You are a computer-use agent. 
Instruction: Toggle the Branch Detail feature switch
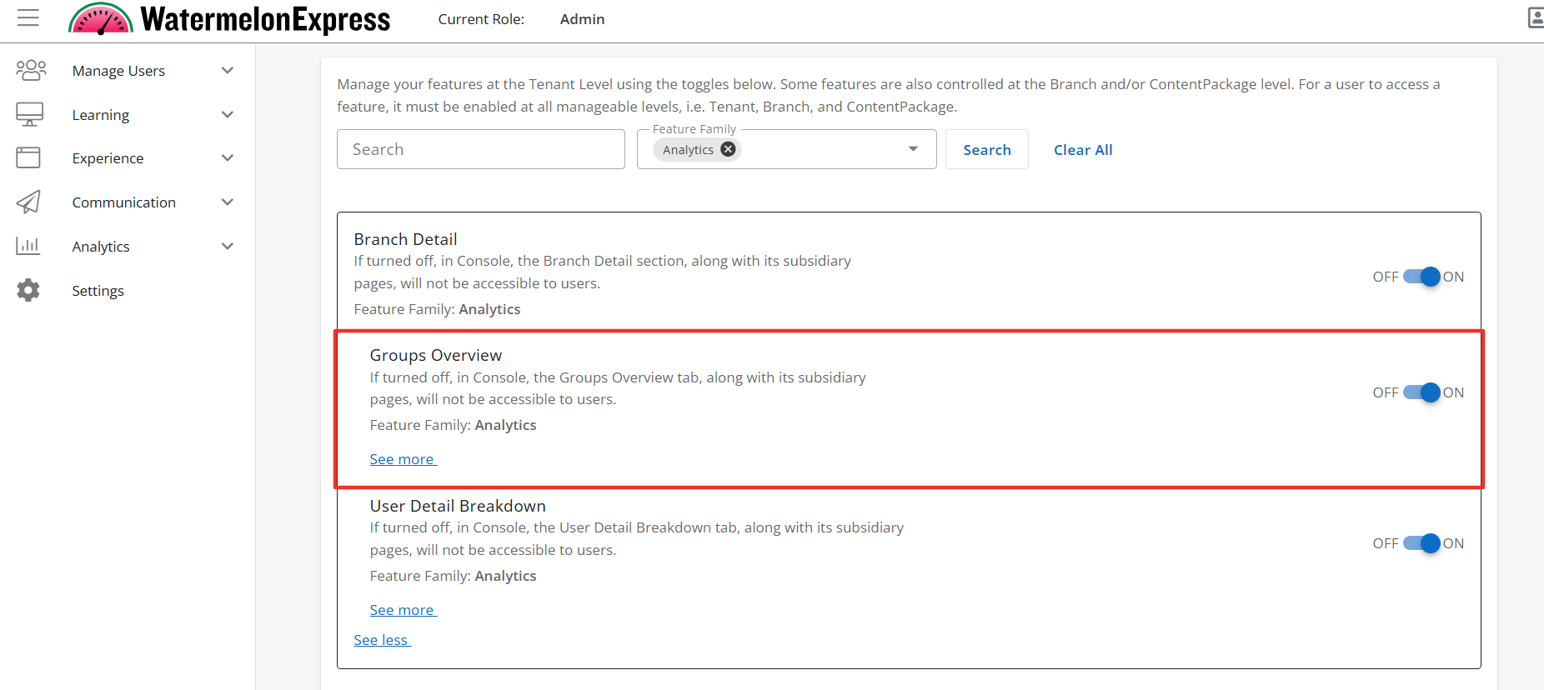pyautogui.click(x=1421, y=277)
